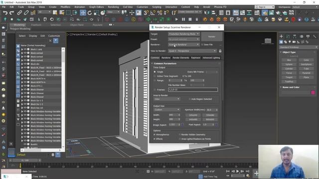Viewport: 319px width, 179px height.
Task: Switch to the Renderer tab
Action: 166,58
